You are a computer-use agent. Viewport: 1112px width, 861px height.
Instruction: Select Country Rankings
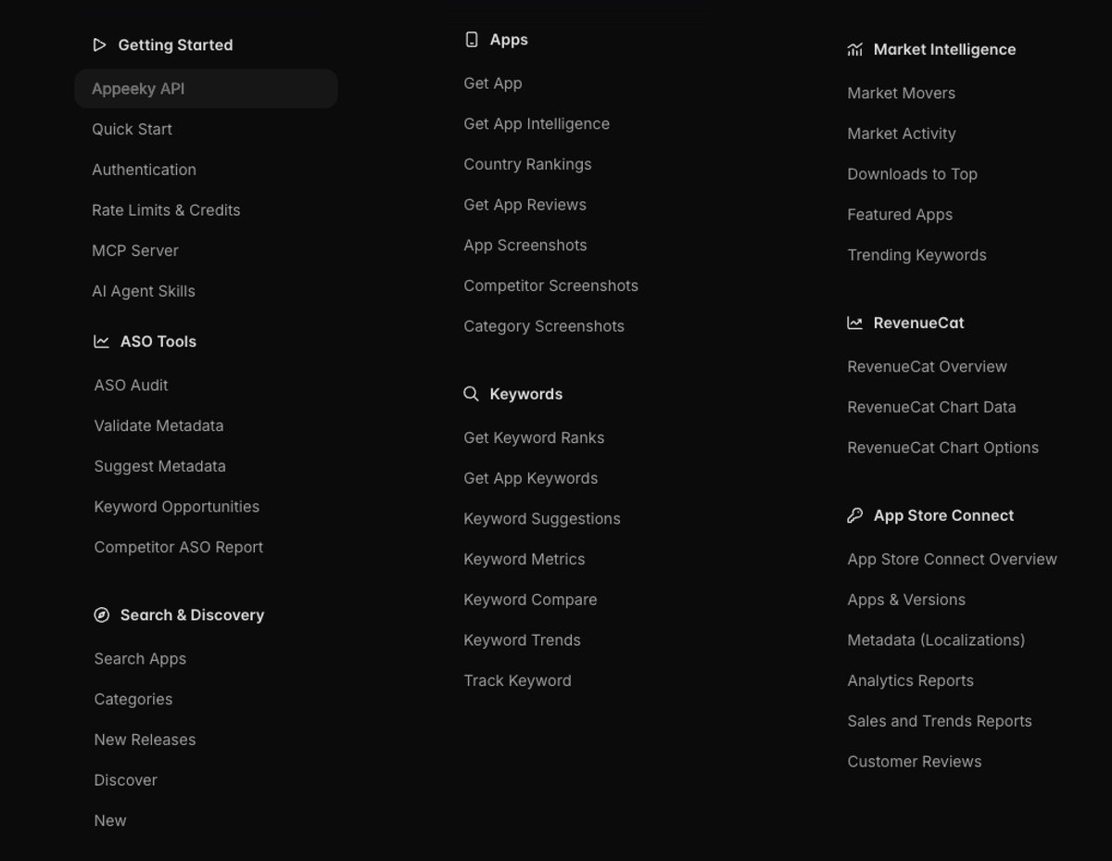click(527, 164)
